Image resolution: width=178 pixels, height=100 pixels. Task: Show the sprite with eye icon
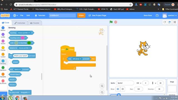pyautogui.click(x=118, y=89)
